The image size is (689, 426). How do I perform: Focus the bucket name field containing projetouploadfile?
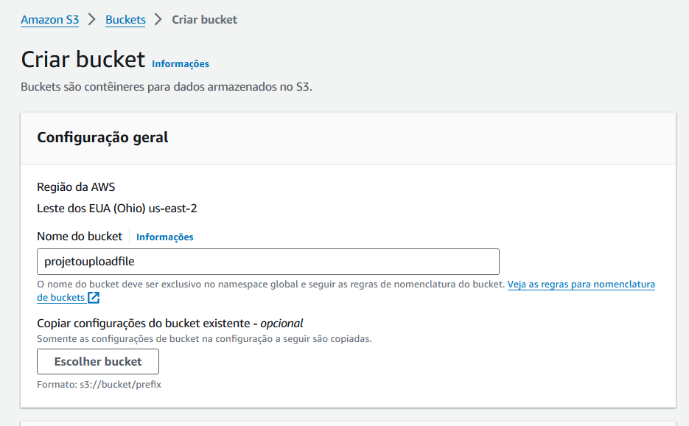pyautogui.click(x=268, y=262)
